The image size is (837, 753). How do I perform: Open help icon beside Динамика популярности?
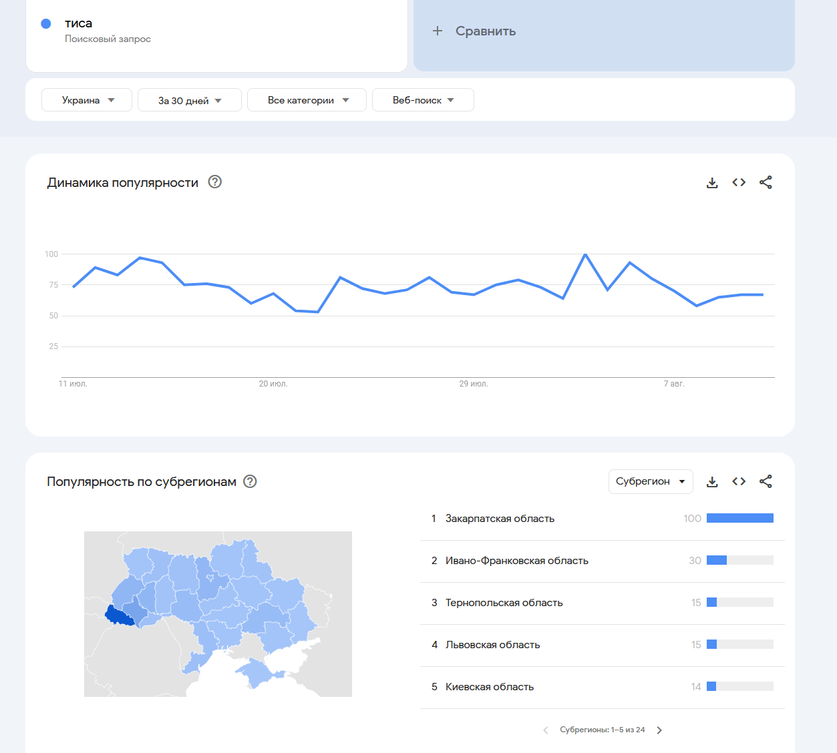[214, 182]
